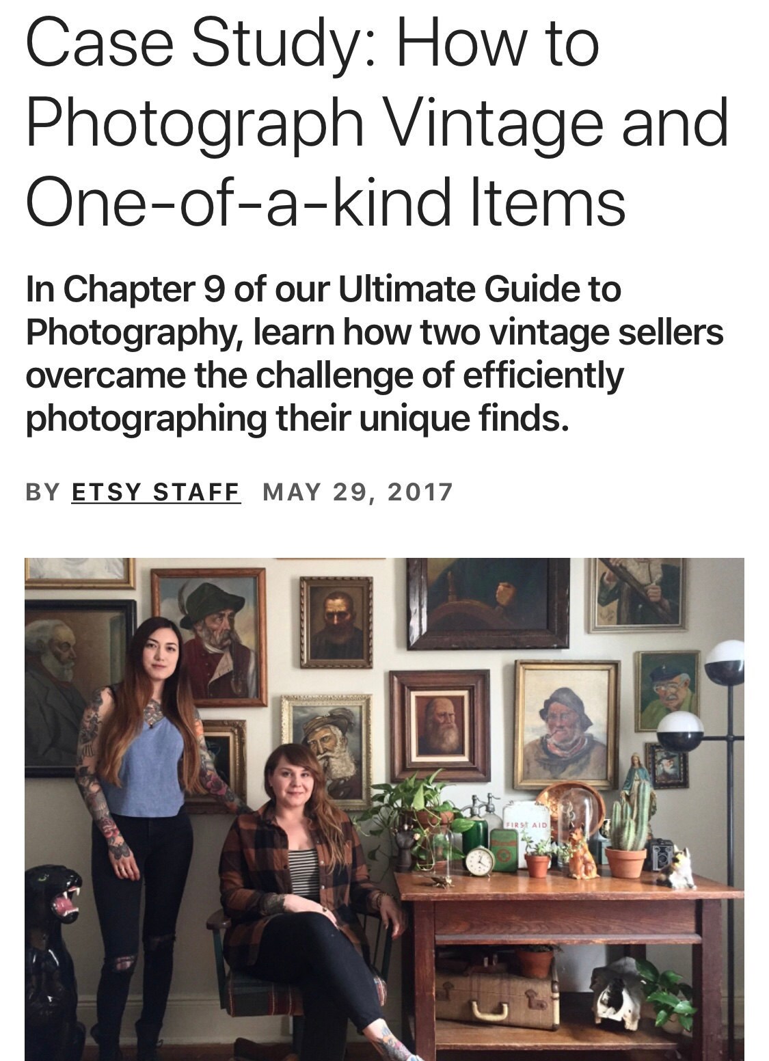Click the small dark center portrait

coord(336,622)
